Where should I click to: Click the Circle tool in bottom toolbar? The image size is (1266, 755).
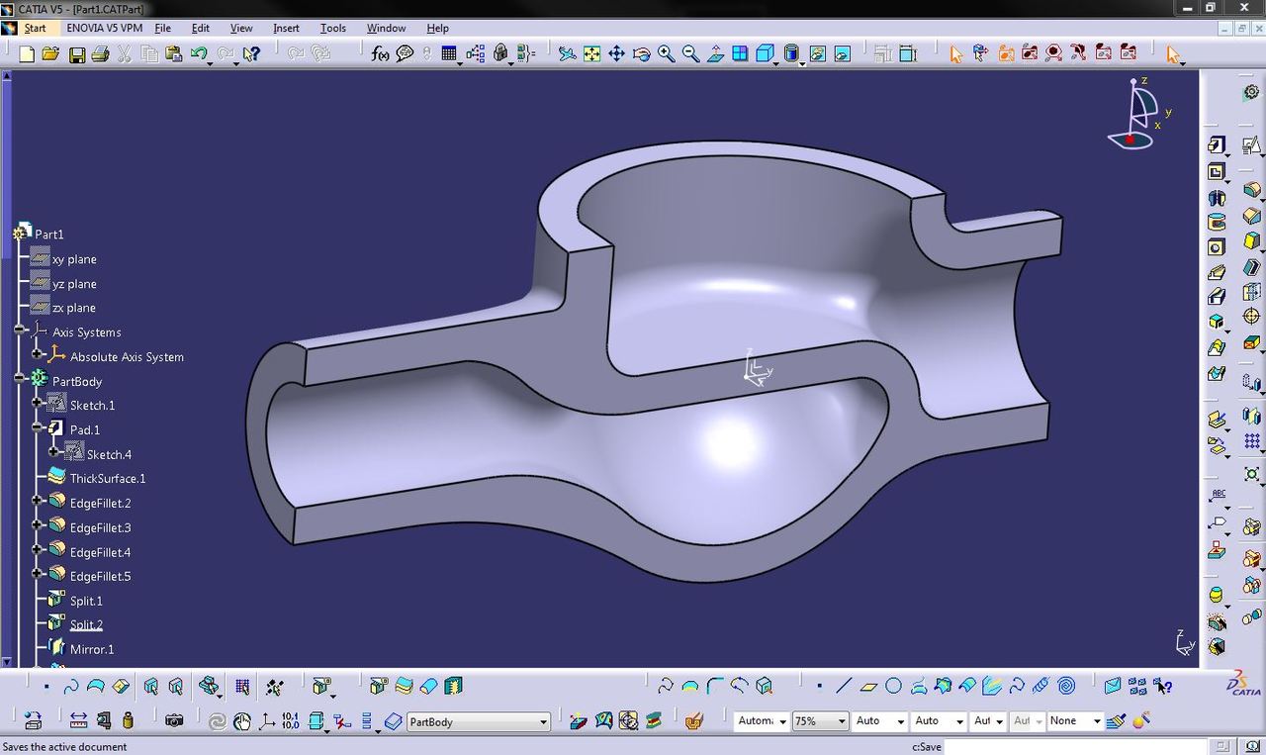[x=893, y=686]
